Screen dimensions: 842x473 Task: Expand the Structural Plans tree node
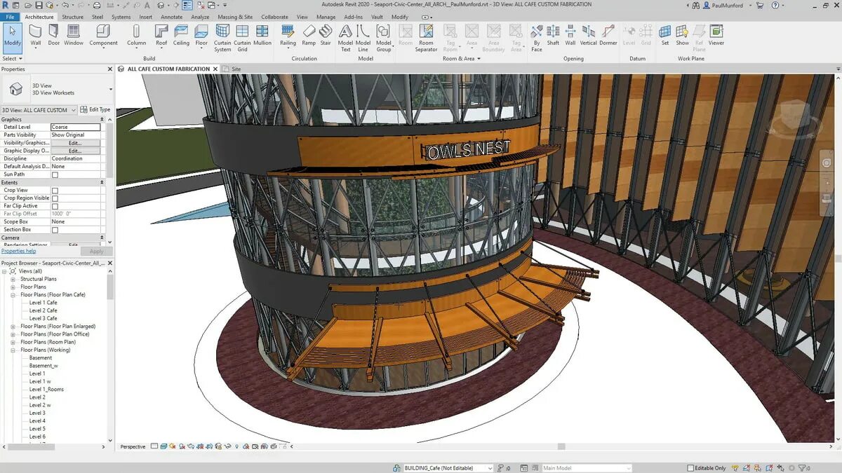(x=13, y=279)
